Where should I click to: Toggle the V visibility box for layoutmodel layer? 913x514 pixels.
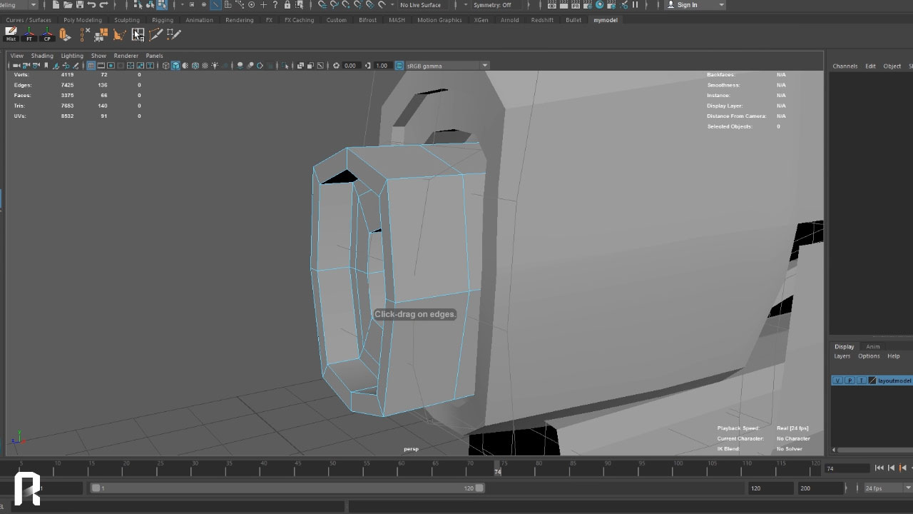tap(837, 381)
